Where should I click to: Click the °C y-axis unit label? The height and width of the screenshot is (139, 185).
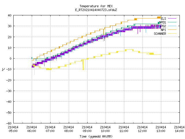click(x=3, y=69)
